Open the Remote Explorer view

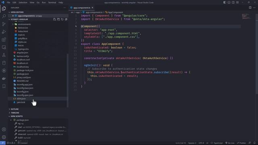[4, 48]
